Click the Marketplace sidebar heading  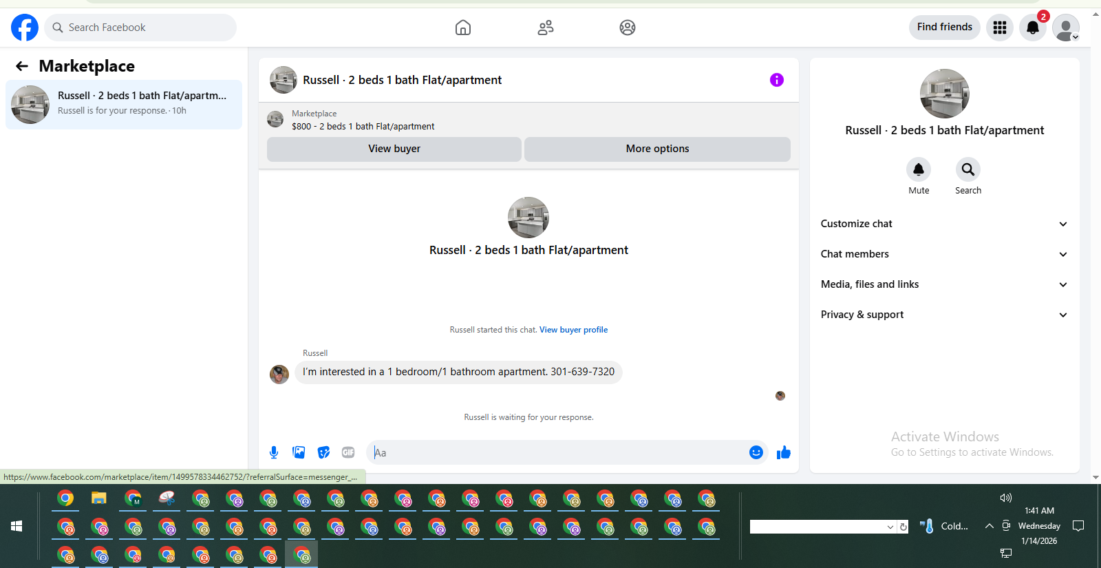pos(87,66)
